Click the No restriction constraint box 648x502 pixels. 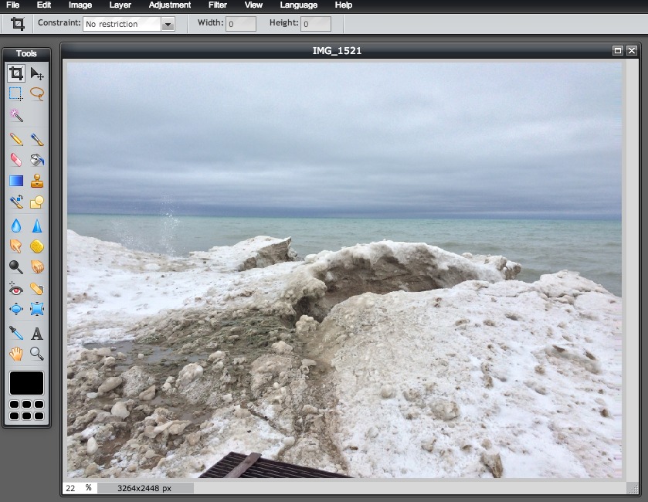122,24
